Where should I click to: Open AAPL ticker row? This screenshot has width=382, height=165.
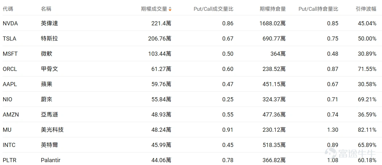click(x=10, y=84)
